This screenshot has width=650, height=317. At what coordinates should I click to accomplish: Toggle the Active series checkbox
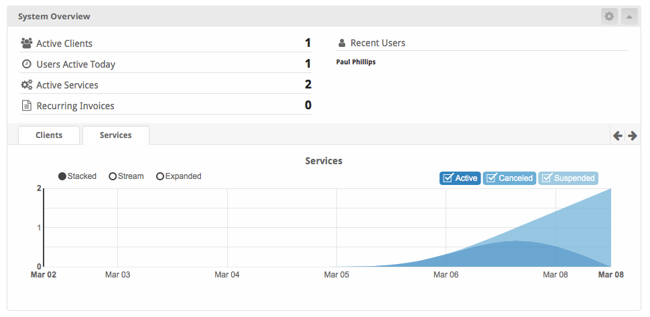point(448,178)
